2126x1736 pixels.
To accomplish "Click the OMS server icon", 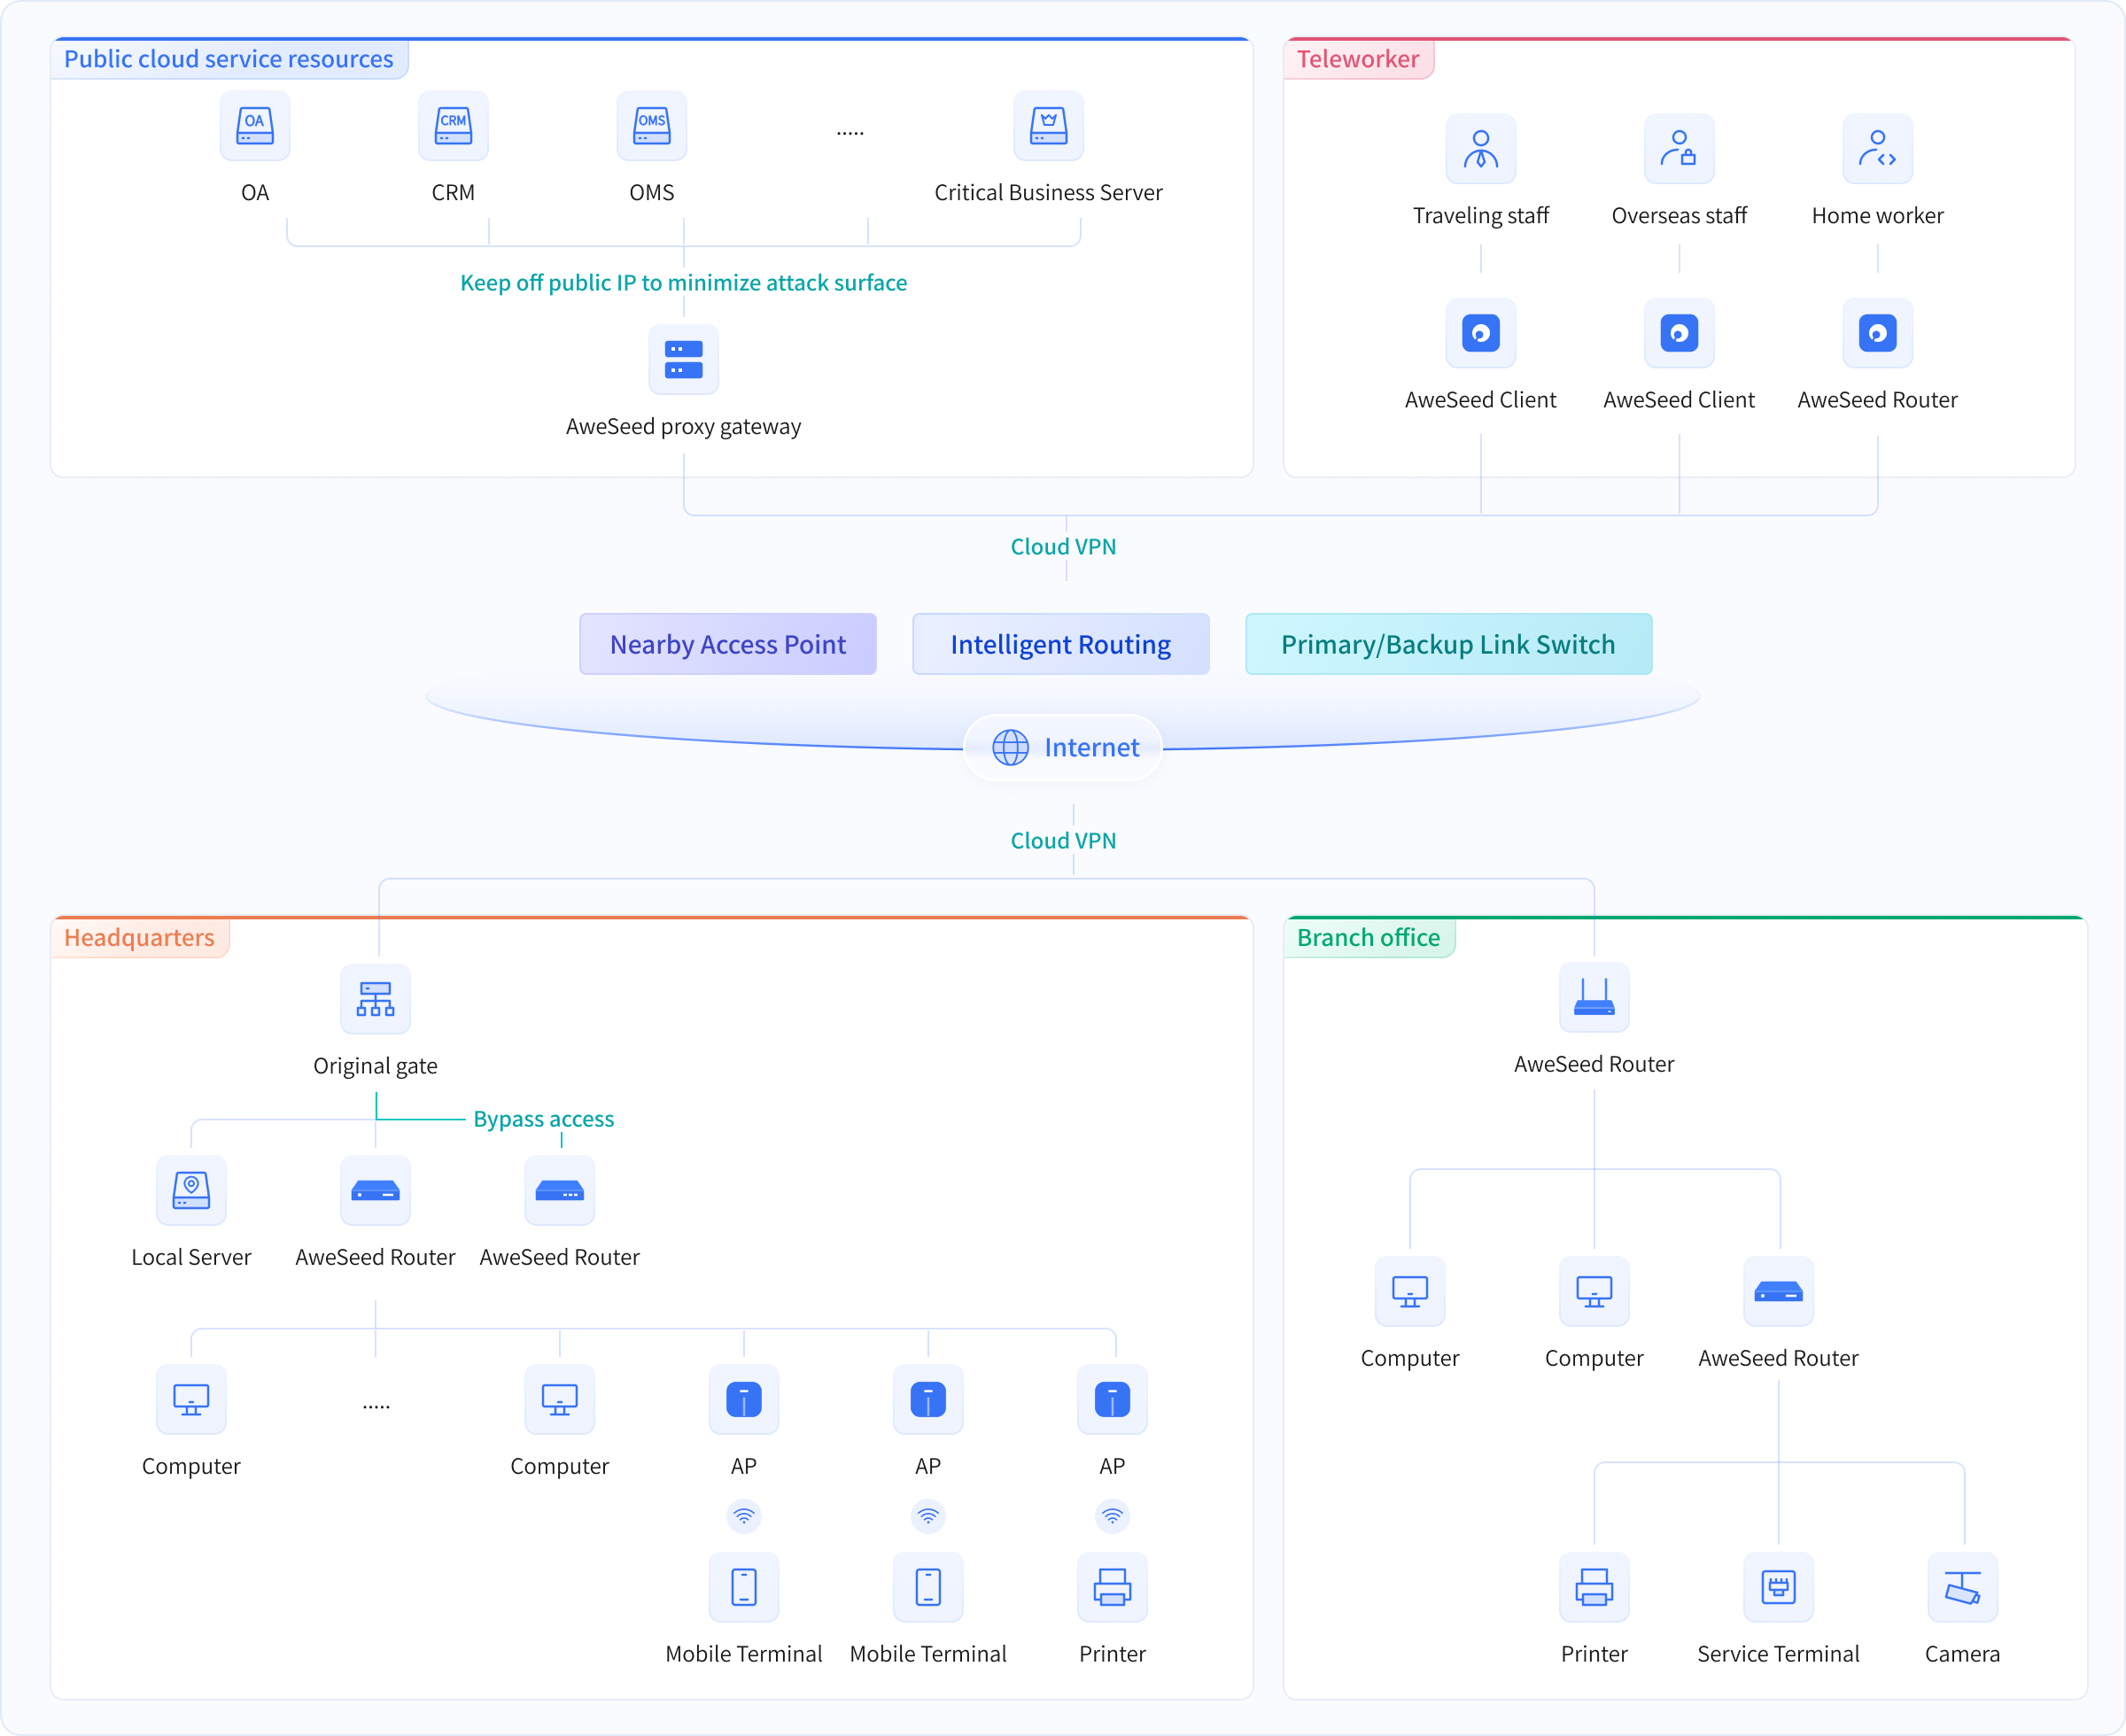I will point(652,126).
